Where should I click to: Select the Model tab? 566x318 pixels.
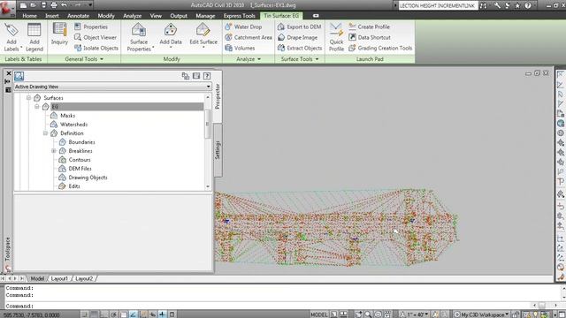pyautogui.click(x=37, y=278)
